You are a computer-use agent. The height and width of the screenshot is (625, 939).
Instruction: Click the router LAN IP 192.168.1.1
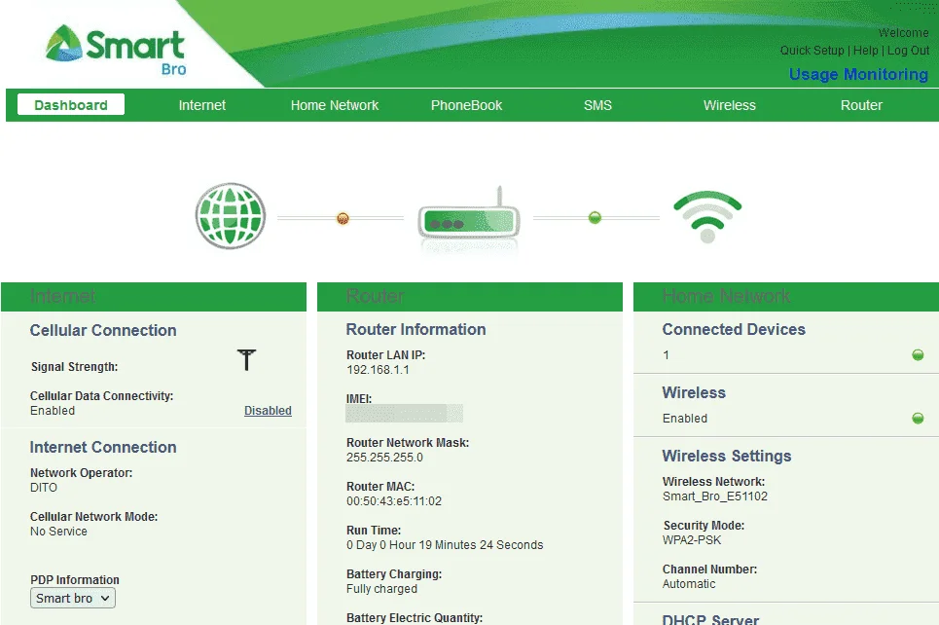coord(378,370)
